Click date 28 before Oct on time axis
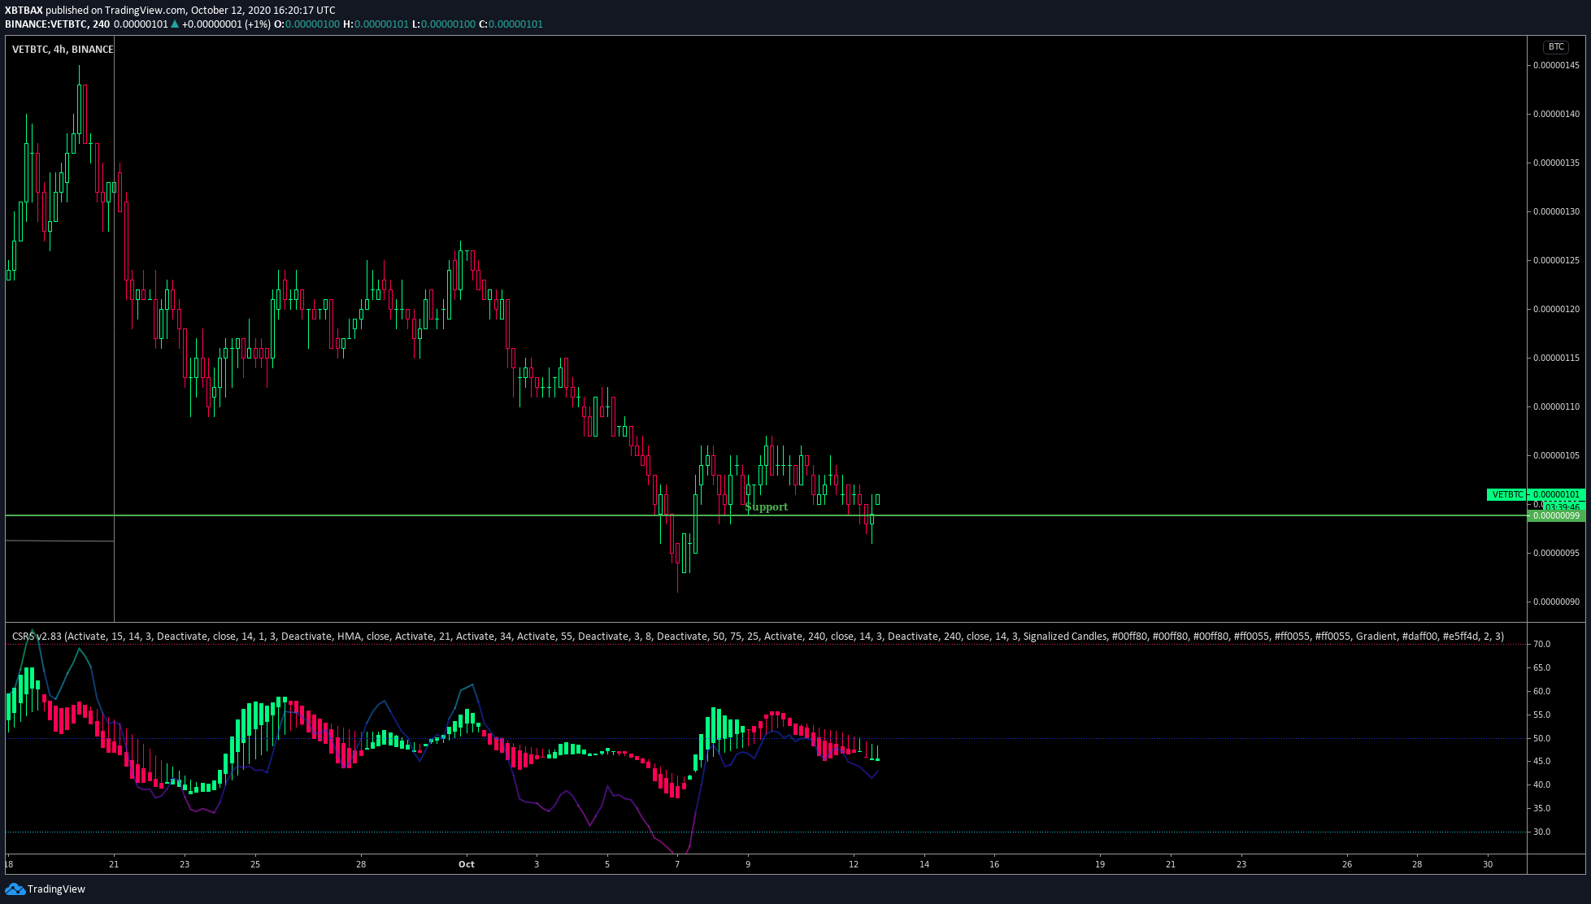Viewport: 1591px width, 904px height. pos(361,864)
